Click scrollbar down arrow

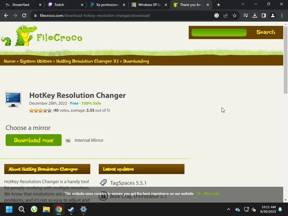pyautogui.click(x=285, y=200)
